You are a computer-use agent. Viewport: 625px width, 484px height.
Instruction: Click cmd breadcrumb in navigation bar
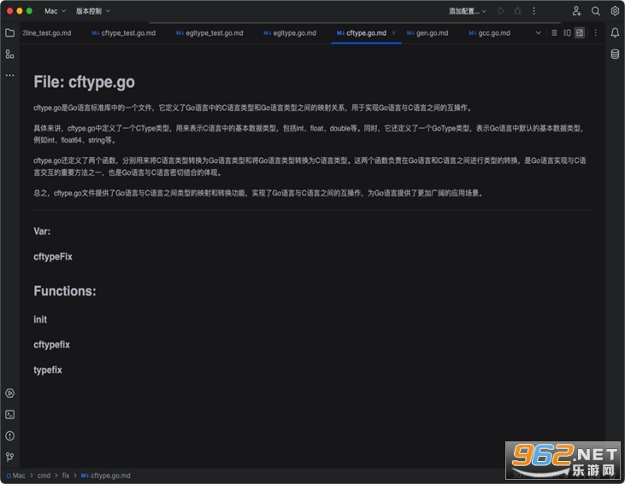44,475
